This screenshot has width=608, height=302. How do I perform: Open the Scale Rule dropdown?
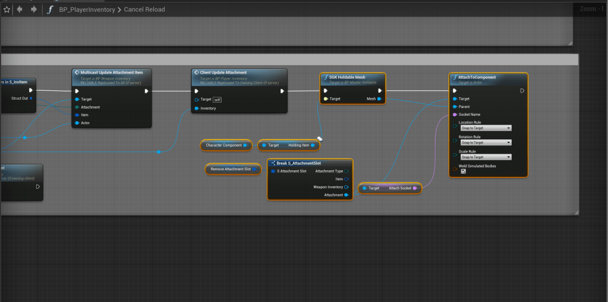tap(486, 157)
